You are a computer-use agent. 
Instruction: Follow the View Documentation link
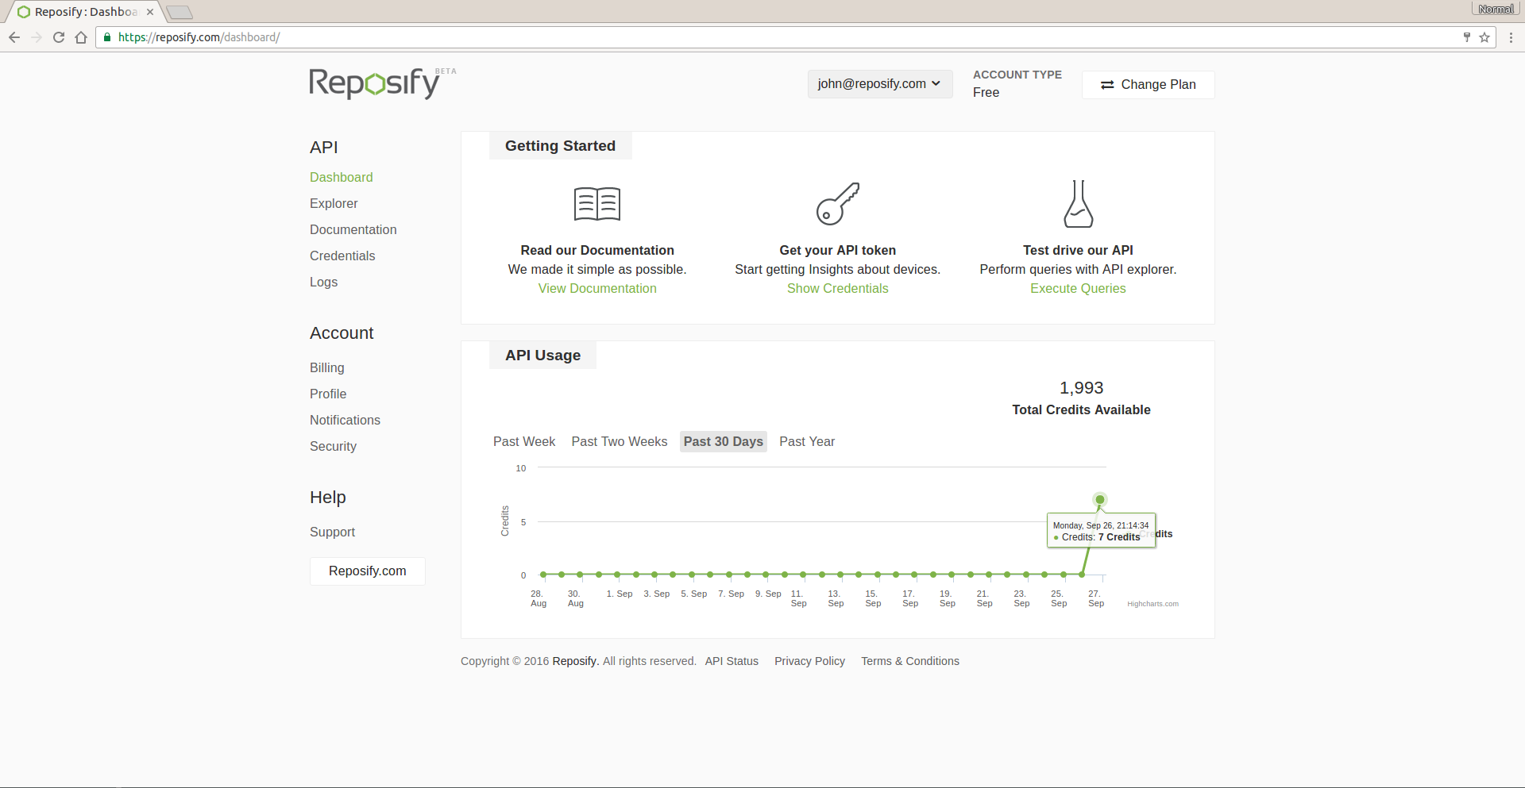(x=597, y=289)
